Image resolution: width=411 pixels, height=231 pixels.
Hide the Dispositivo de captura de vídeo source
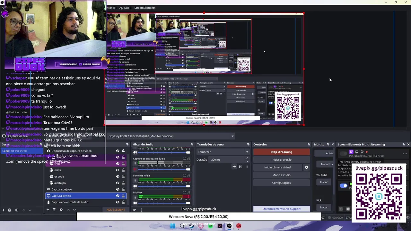pyautogui.click(x=118, y=151)
